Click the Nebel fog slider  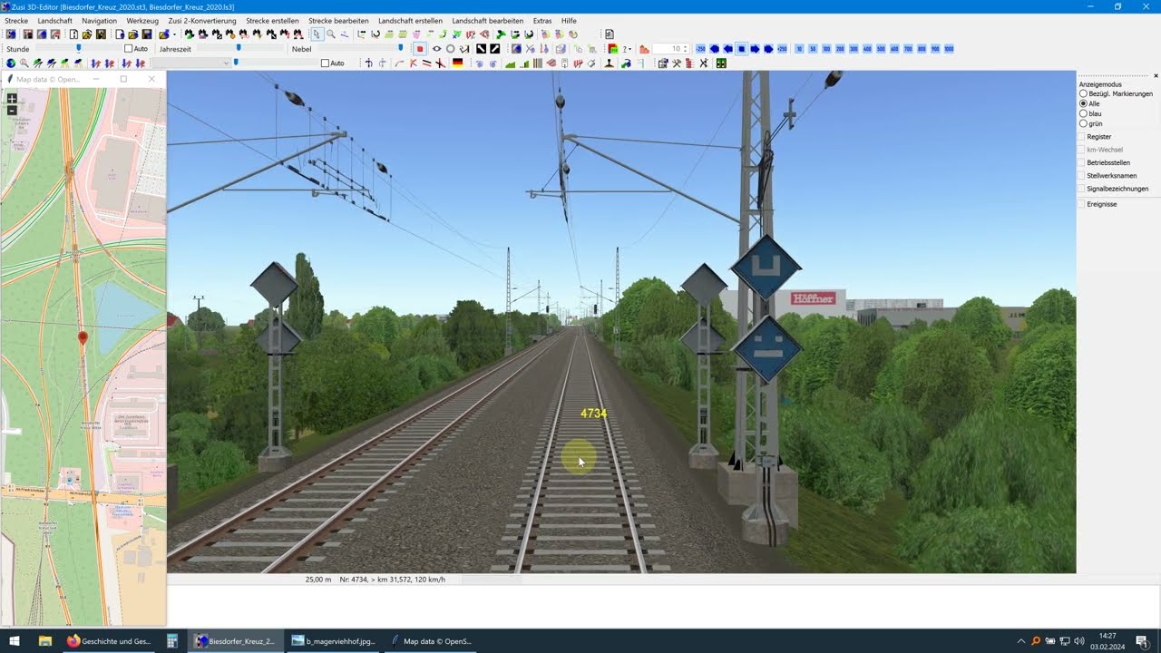[361, 49]
